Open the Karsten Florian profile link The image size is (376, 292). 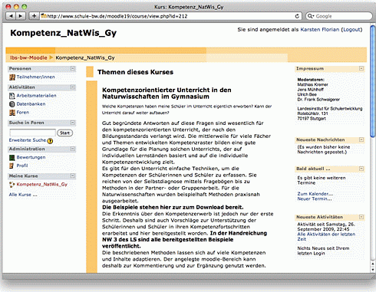coord(320,30)
